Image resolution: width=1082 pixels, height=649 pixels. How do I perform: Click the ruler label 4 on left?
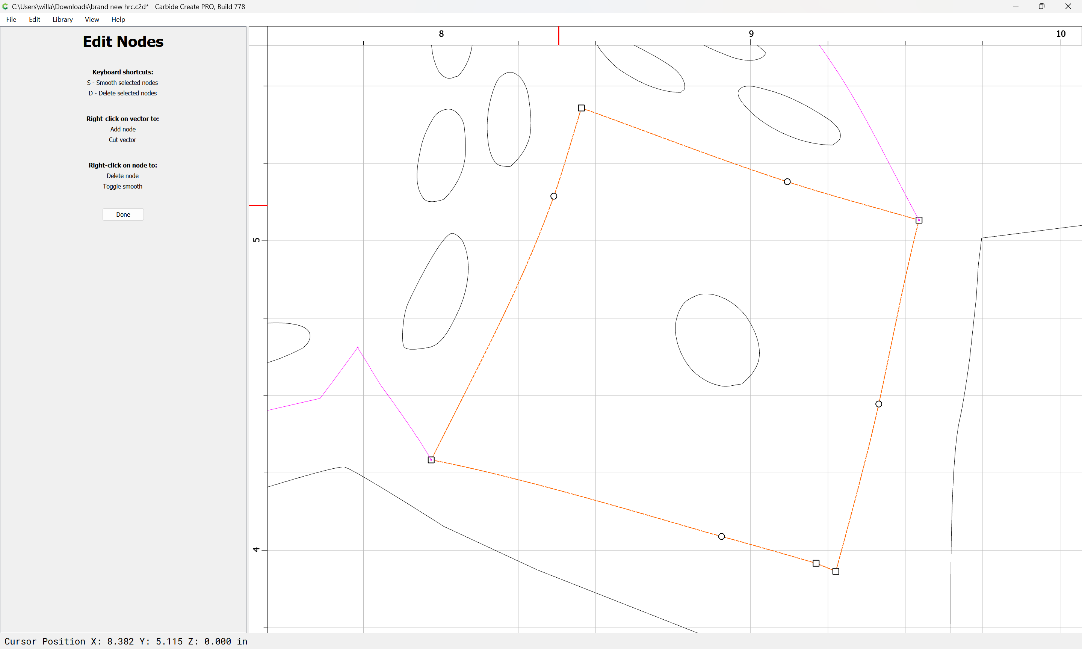[x=256, y=550]
